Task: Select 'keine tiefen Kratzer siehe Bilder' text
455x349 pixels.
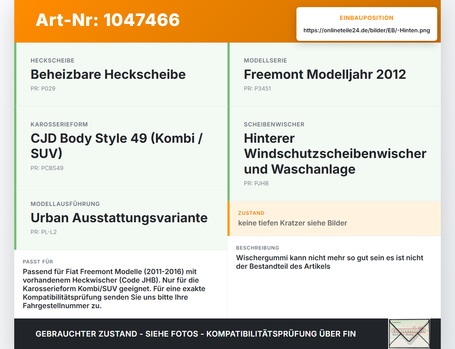Action: 293,223
